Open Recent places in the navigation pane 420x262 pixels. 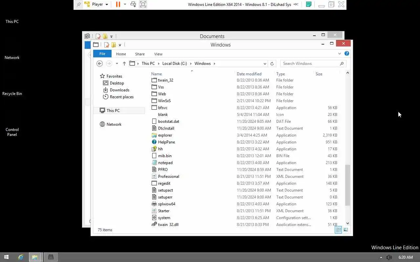tap(121, 97)
